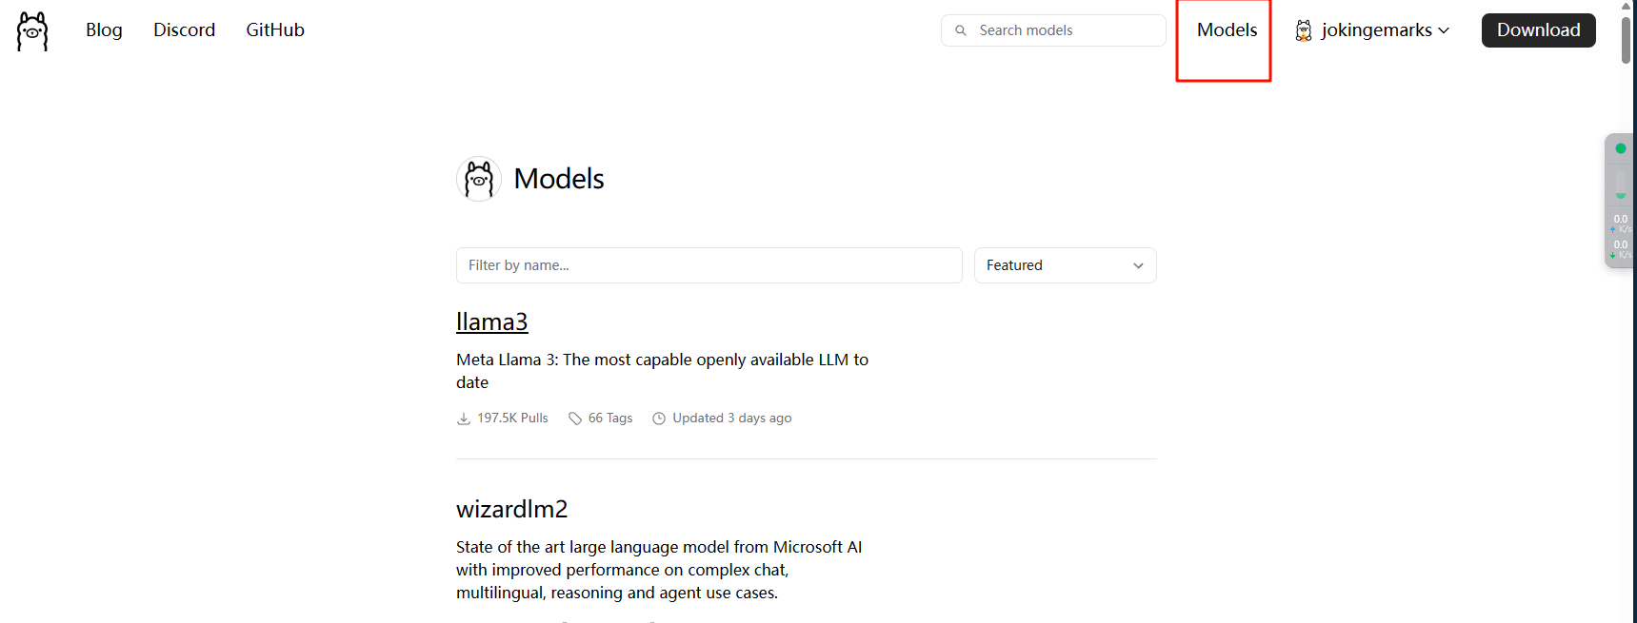Open the Featured sort dropdown
Viewport: 1637px width, 623px height.
[1065, 265]
